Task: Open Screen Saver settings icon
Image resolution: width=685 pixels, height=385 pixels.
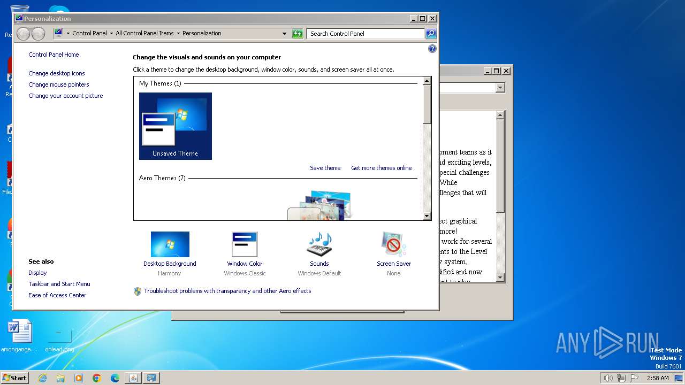Action: tap(394, 244)
